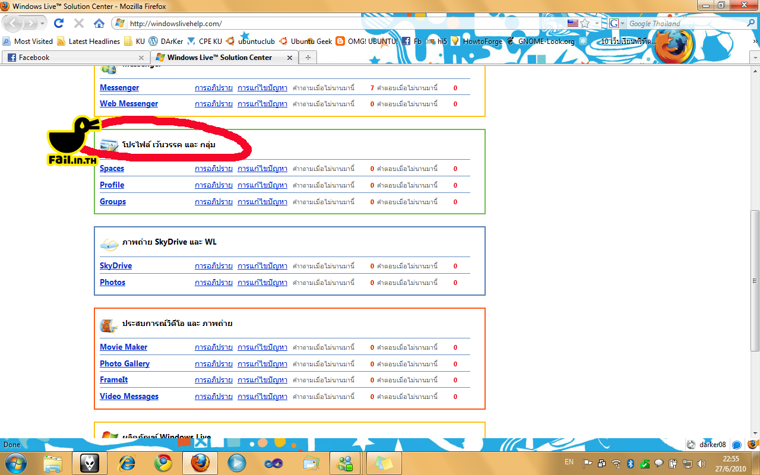
Task: Open a new tab with the plus button
Action: [x=308, y=58]
